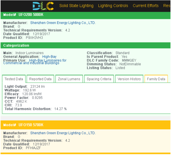The width and height of the screenshot is (171, 155).
Task: Click CRI 73.9 value
Action: pos(18,105)
